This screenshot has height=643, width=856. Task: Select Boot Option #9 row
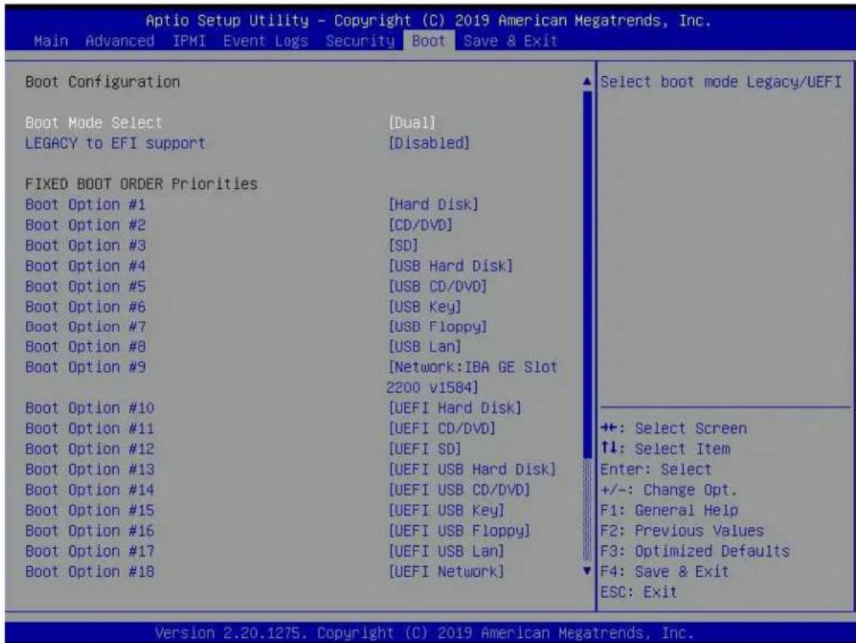[85, 367]
